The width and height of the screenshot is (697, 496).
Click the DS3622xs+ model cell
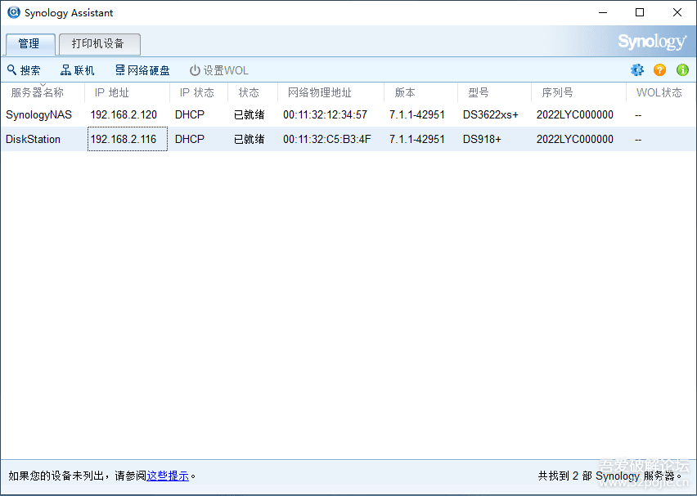[490, 115]
